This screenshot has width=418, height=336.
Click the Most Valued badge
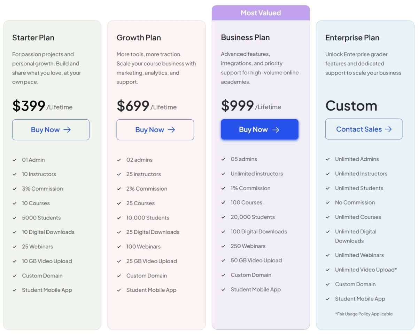click(261, 13)
